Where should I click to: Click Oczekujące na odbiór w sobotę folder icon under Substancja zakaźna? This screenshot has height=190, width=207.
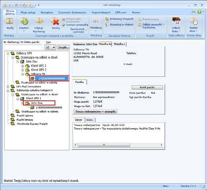[17, 111]
